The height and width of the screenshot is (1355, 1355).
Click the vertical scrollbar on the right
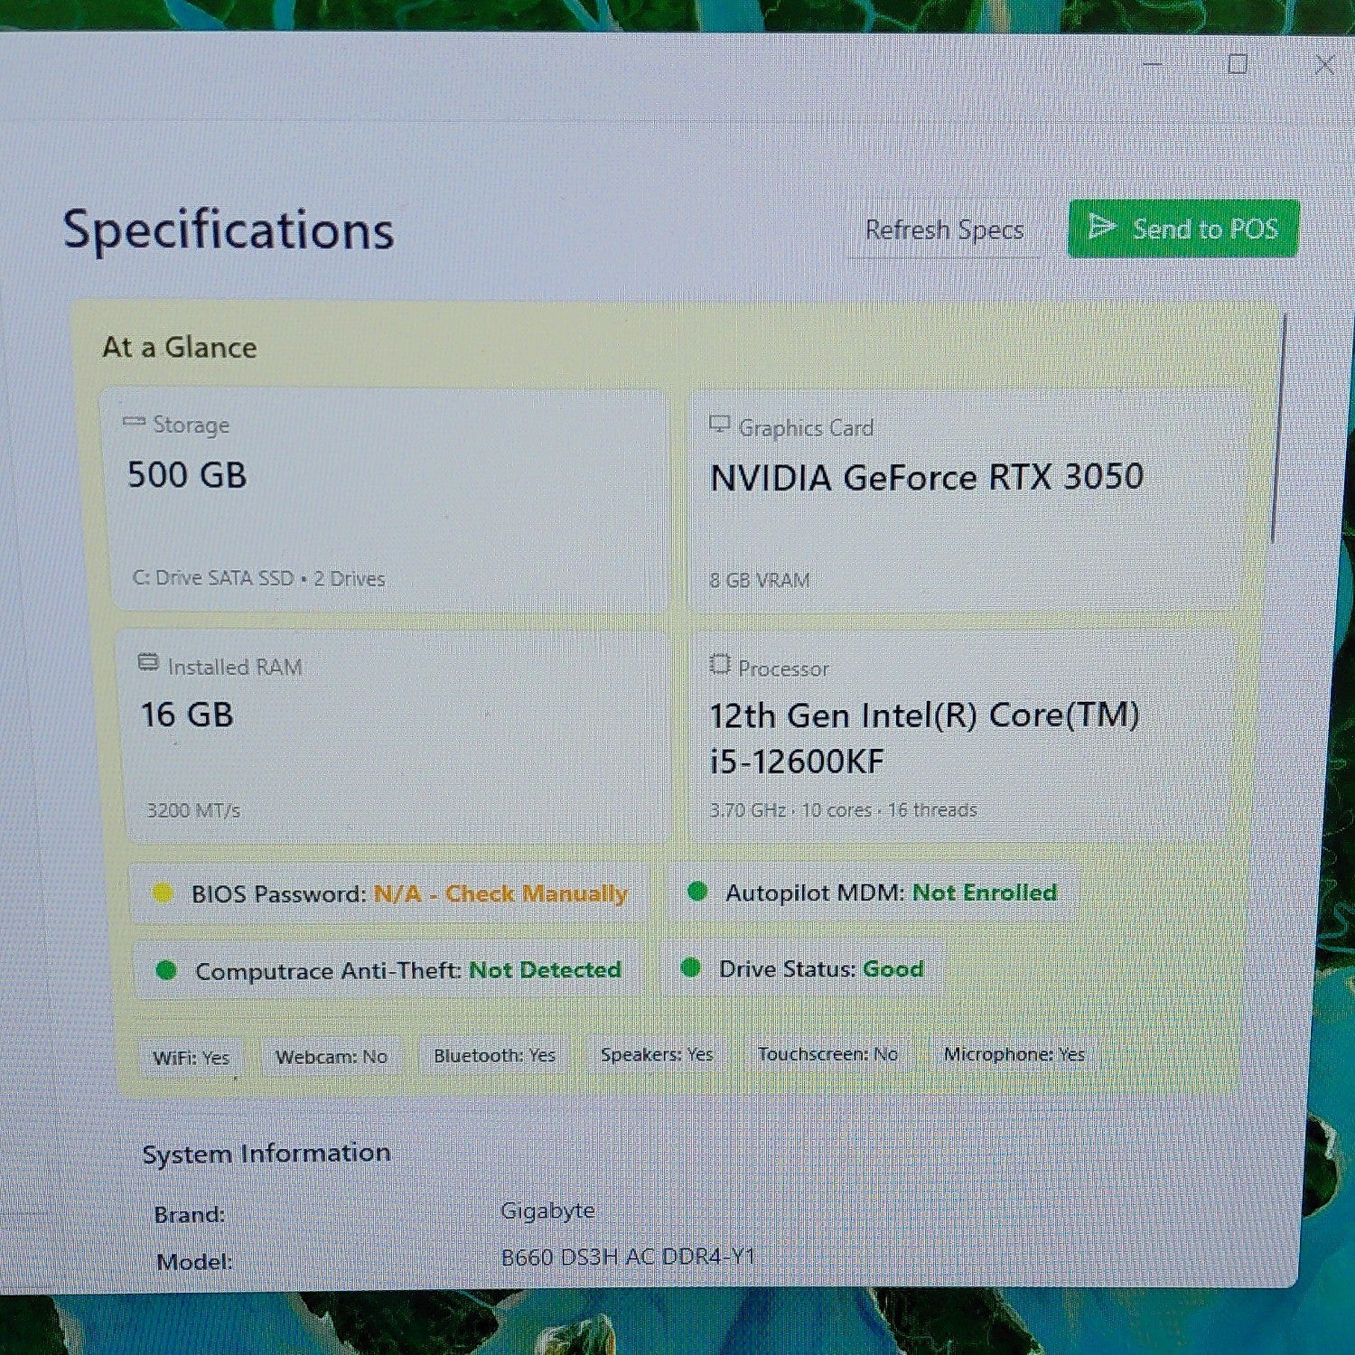[x=1277, y=429]
